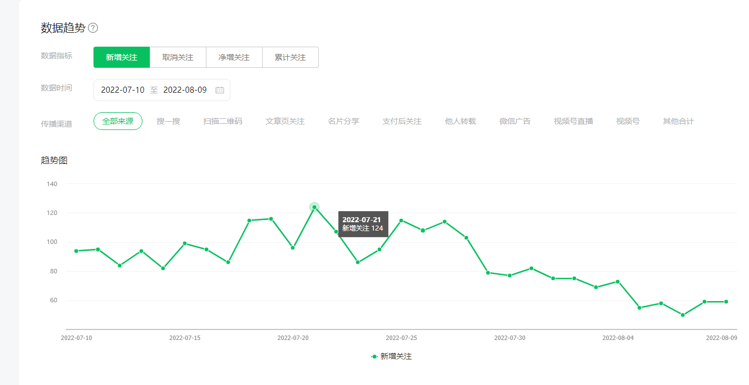This screenshot has height=385, width=749.
Task: Select the 新增关注 metric tab
Action: 121,57
